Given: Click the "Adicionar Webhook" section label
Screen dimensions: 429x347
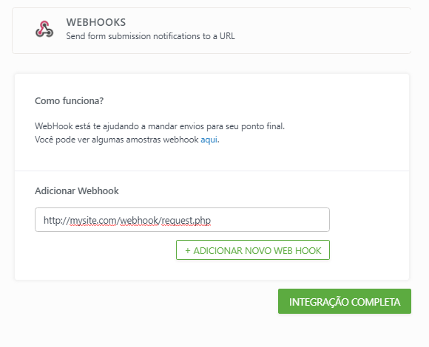Looking at the screenshot, I should click(x=77, y=190).
